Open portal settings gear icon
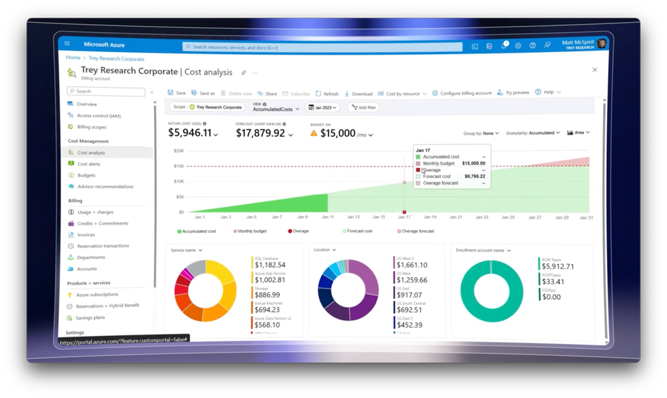The width and height of the screenshot is (667, 398). click(518, 45)
